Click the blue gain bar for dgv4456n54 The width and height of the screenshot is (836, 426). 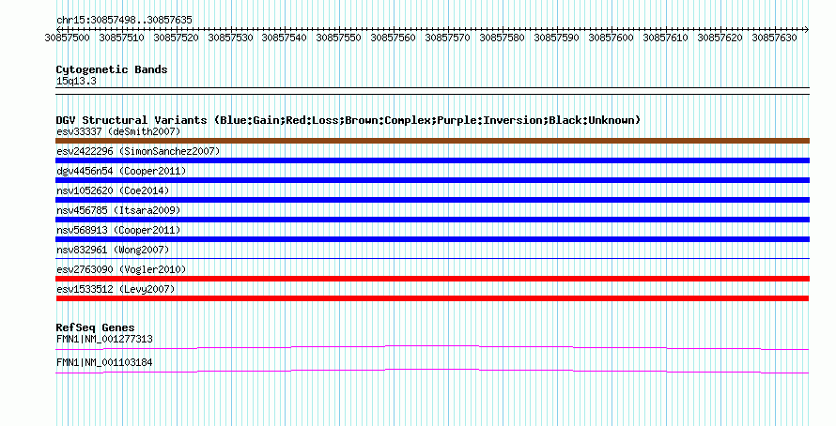[432, 180]
